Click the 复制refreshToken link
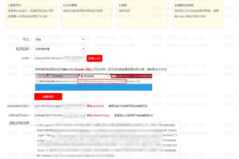Viewport: 239px width, 159px height. pyautogui.click(x=98, y=115)
